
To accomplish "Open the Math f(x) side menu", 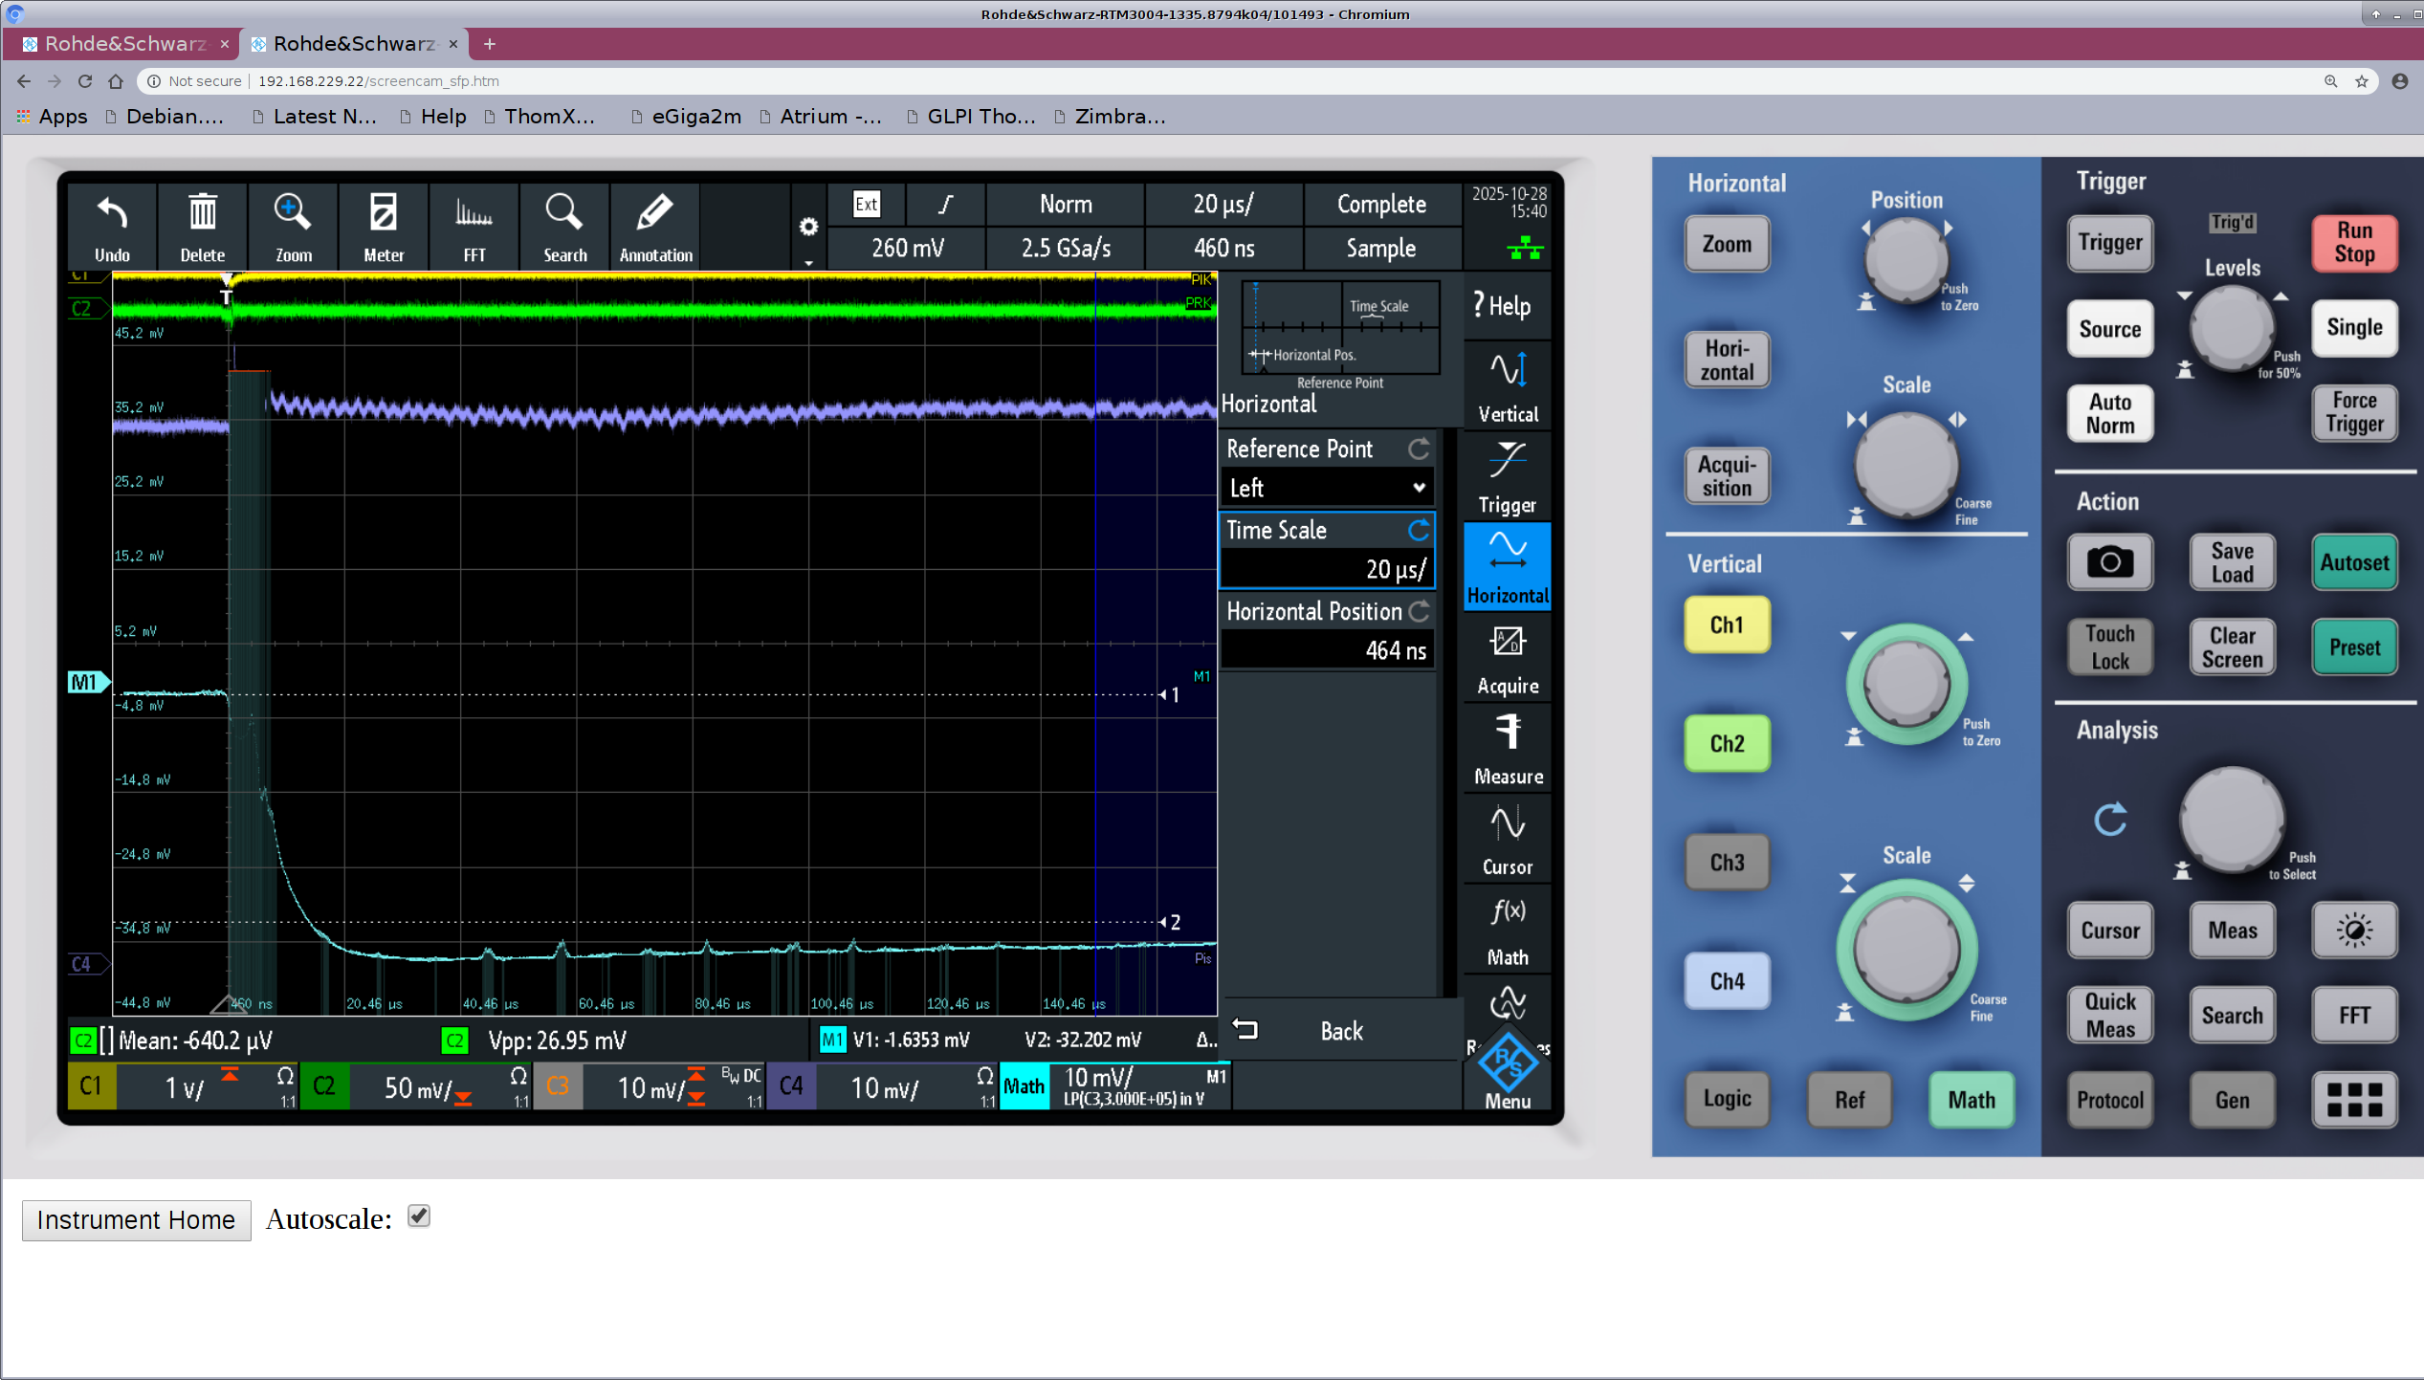I will (x=1507, y=930).
